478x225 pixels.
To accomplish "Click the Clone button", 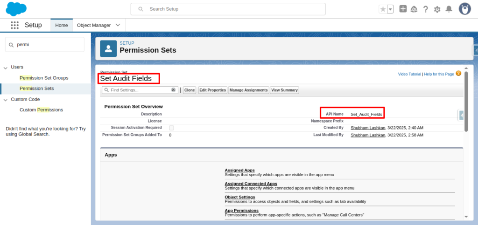I will pyautogui.click(x=190, y=90).
